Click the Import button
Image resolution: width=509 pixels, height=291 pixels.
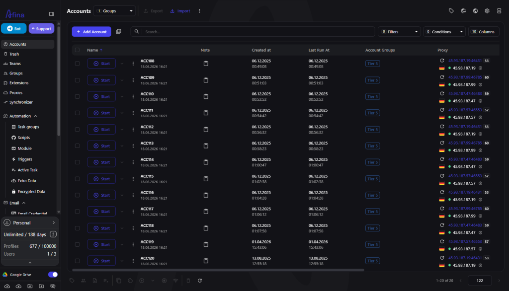click(x=180, y=11)
